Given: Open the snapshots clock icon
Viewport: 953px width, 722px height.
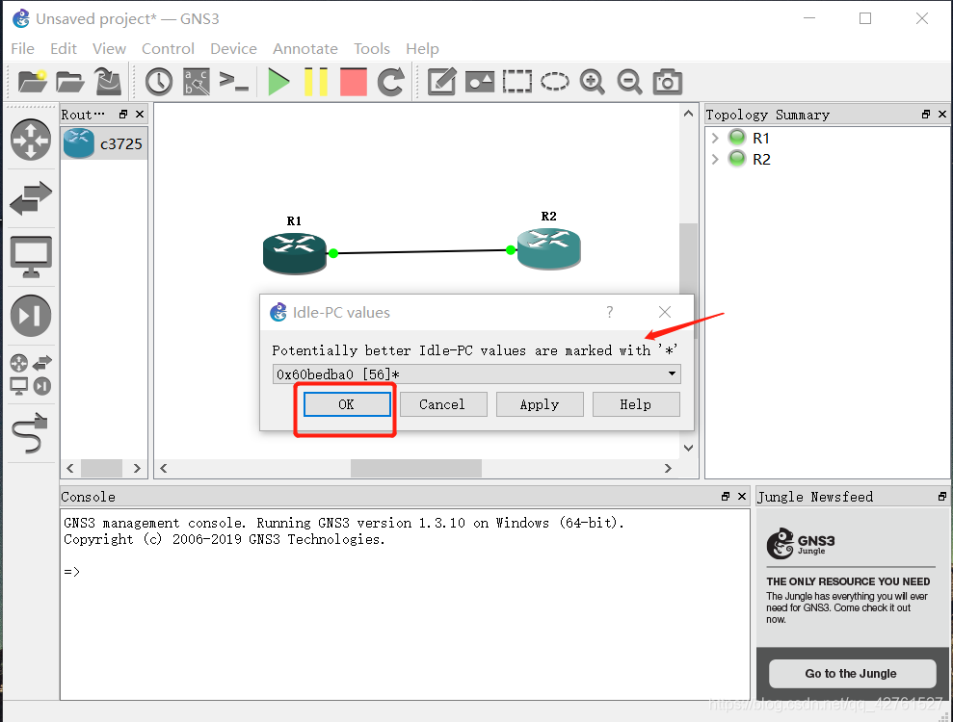Looking at the screenshot, I should [x=159, y=82].
